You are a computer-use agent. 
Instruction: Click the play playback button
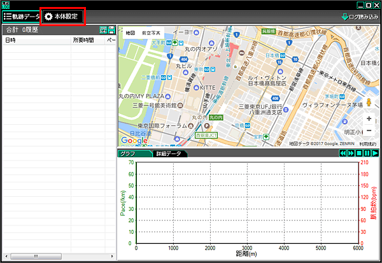click(375, 153)
